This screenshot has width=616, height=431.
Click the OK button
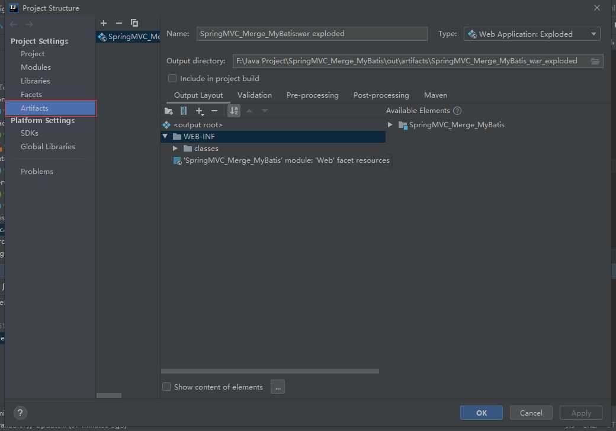click(x=481, y=413)
